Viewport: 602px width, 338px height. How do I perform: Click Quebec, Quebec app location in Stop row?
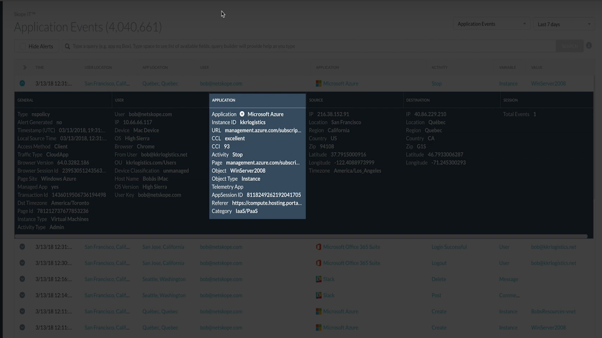(160, 84)
